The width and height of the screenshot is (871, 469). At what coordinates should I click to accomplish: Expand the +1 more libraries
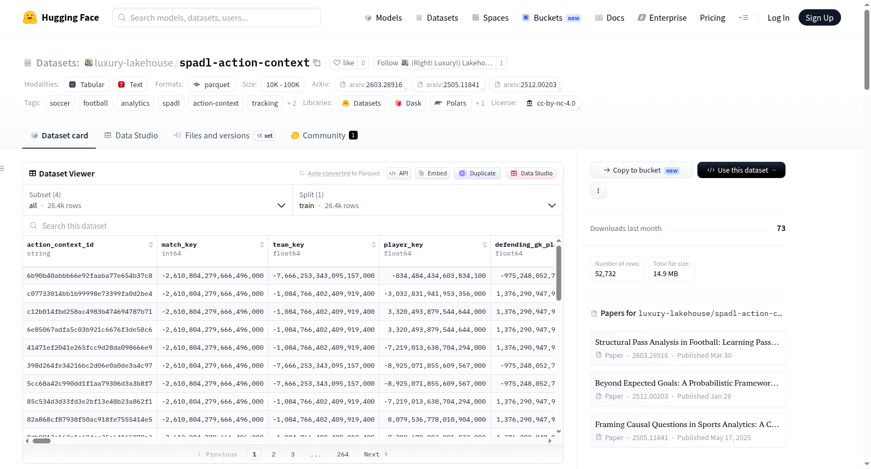coord(480,103)
